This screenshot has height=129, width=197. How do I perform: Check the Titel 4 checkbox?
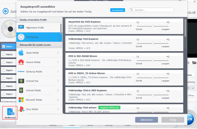click(x=4, y=70)
